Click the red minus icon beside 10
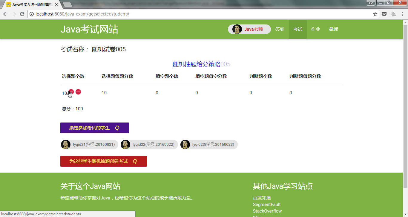 (78, 92)
